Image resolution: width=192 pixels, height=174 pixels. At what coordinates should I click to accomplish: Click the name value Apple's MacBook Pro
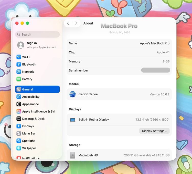pyautogui.click(x=155, y=43)
